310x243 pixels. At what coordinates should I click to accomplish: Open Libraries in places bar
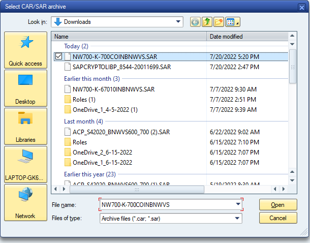tap(25, 126)
